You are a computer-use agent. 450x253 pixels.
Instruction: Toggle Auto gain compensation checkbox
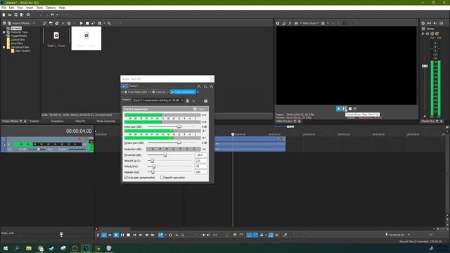tap(126, 178)
